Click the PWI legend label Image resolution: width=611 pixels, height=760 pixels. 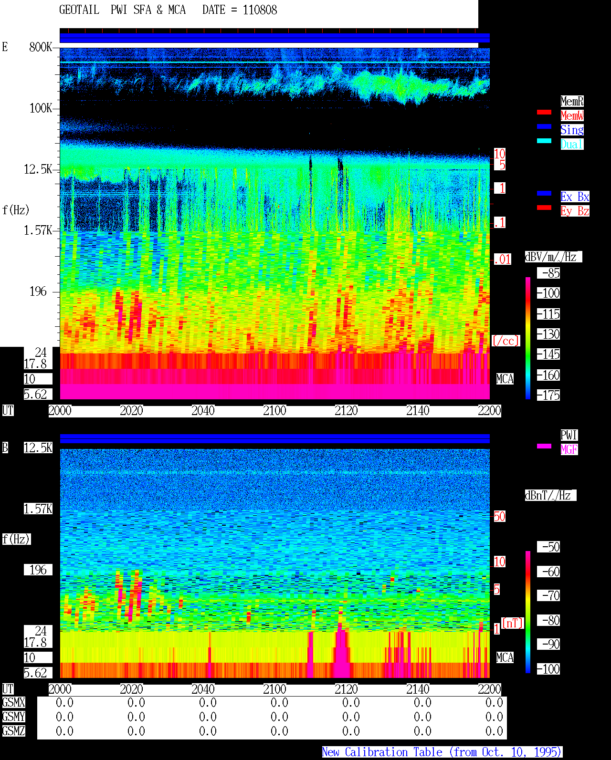pyautogui.click(x=569, y=435)
